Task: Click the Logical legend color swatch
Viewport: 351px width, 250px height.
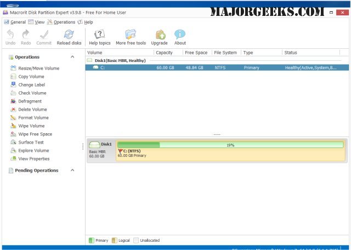Action: pyautogui.click(x=114, y=240)
